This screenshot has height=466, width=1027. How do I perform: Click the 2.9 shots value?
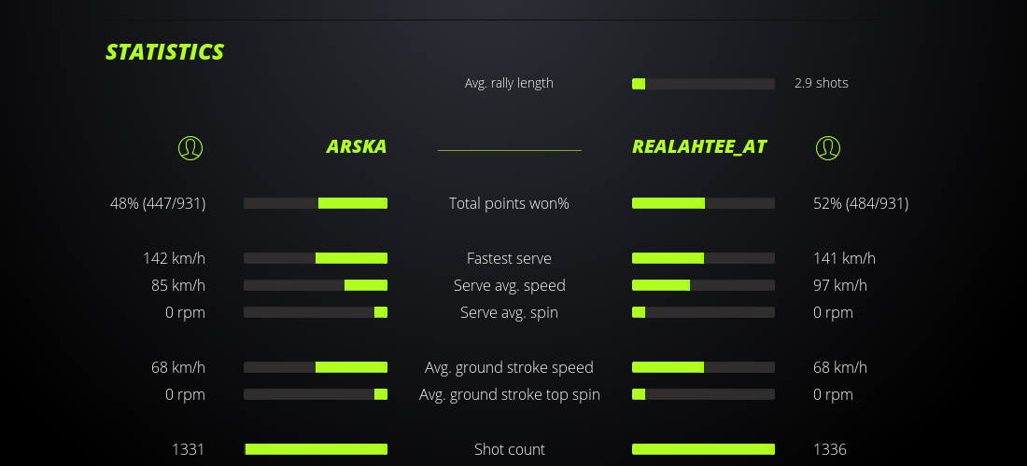pos(822,83)
